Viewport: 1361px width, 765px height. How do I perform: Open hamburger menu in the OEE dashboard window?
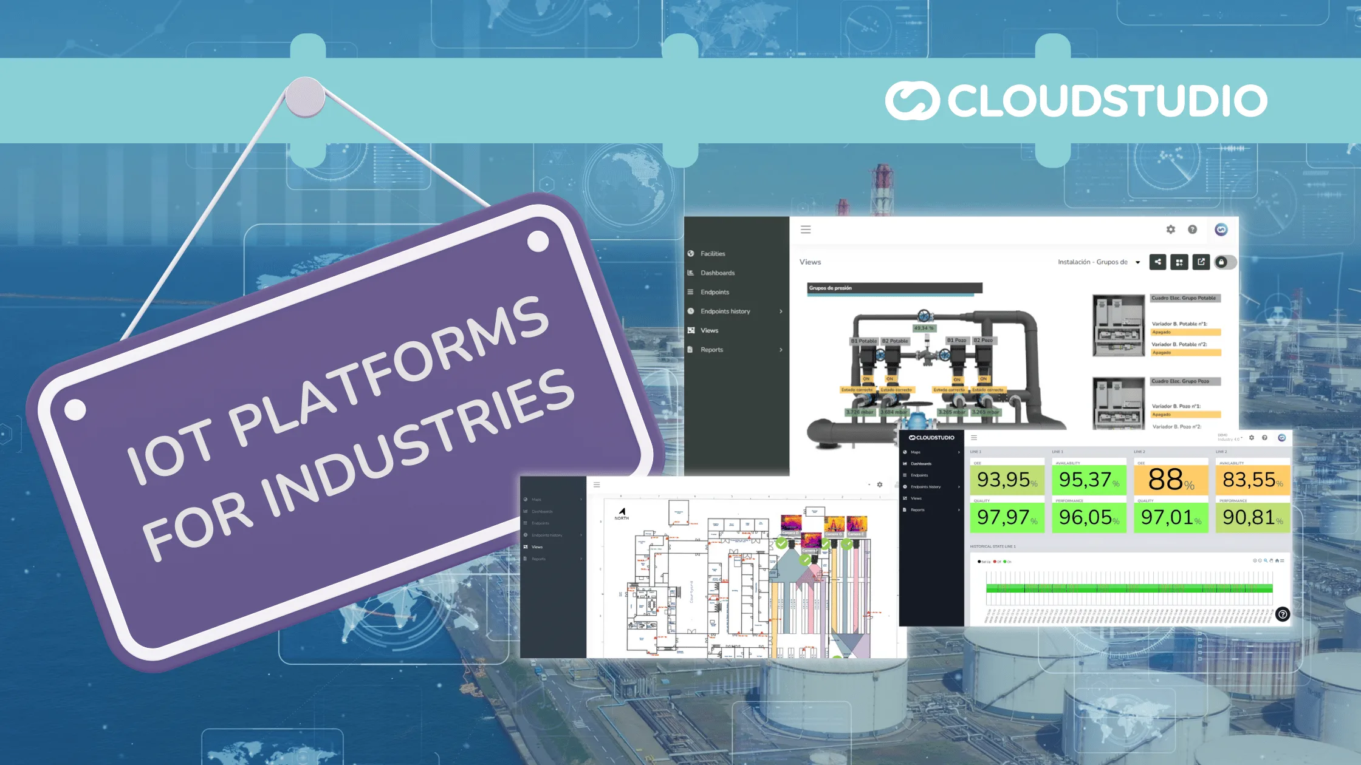pos(974,438)
